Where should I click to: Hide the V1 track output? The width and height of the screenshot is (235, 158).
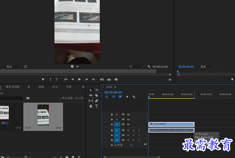(129, 125)
